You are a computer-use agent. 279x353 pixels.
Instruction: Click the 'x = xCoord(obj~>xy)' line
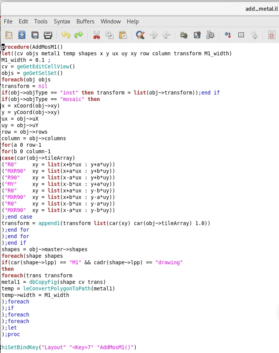[31, 106]
